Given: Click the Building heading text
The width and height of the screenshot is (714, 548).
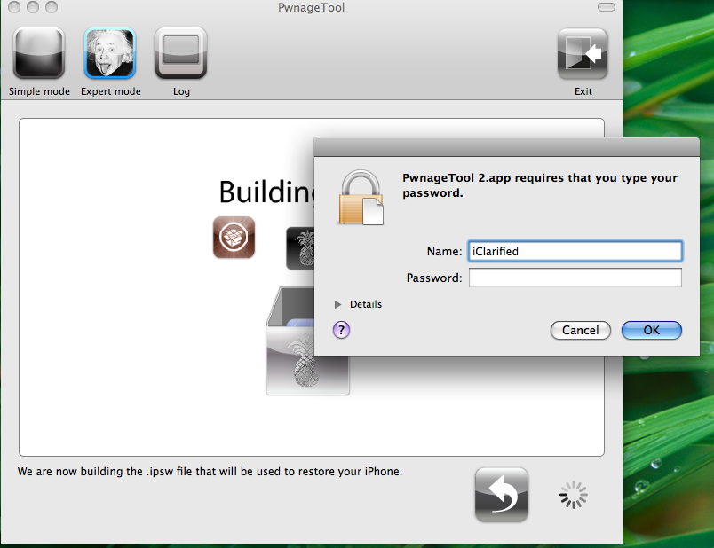Looking at the screenshot, I should coord(266,192).
